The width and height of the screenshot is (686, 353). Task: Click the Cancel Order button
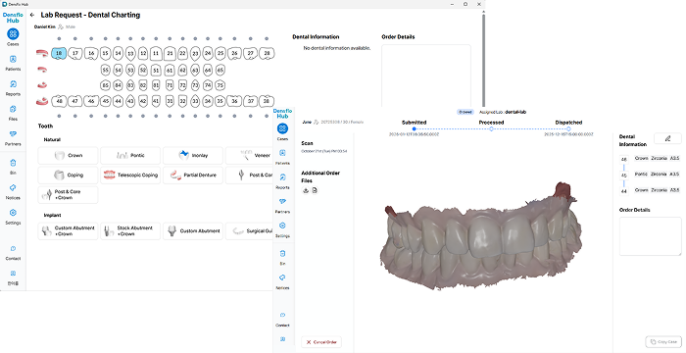(x=321, y=342)
